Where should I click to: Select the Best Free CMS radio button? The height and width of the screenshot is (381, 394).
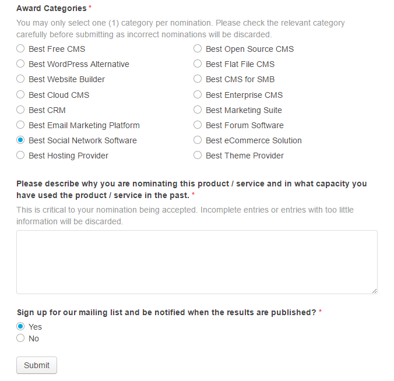click(20, 49)
